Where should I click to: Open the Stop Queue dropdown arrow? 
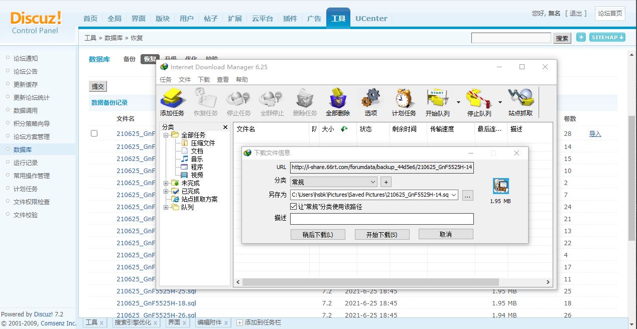coord(500,102)
